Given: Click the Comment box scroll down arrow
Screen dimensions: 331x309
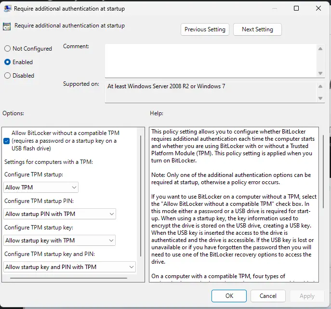Looking at the screenshot, I should click(x=320, y=73).
